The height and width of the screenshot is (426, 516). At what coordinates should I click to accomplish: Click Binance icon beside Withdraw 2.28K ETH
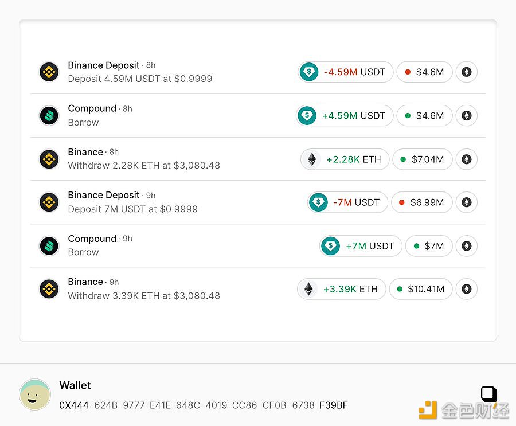(x=49, y=159)
